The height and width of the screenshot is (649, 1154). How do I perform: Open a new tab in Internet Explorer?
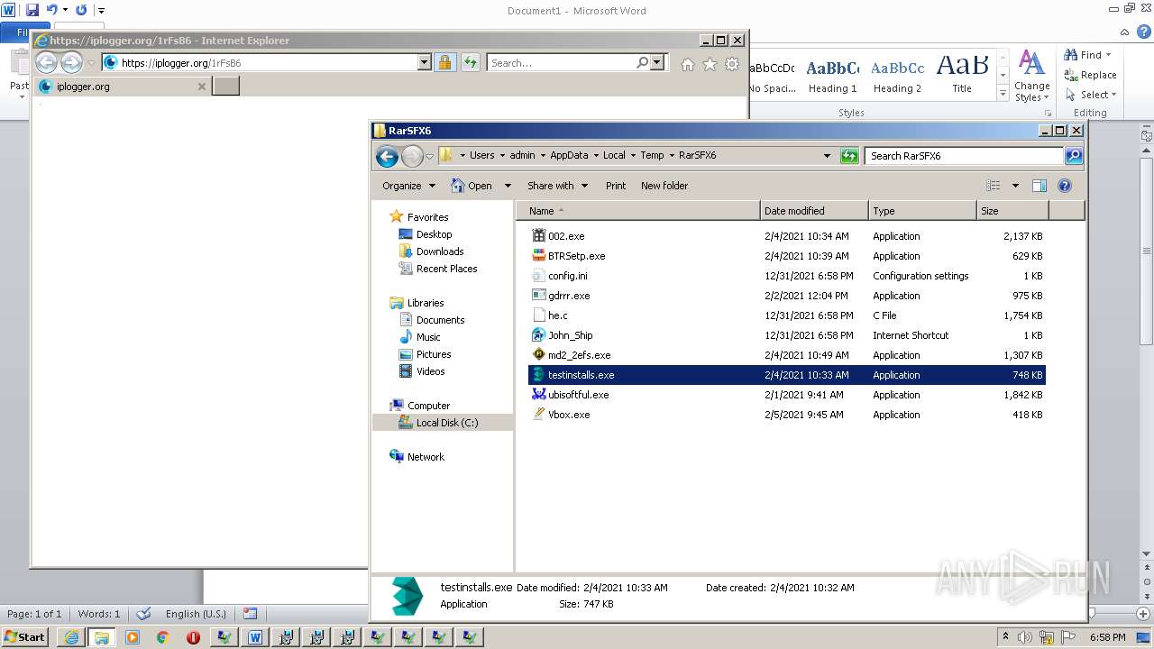click(x=225, y=87)
